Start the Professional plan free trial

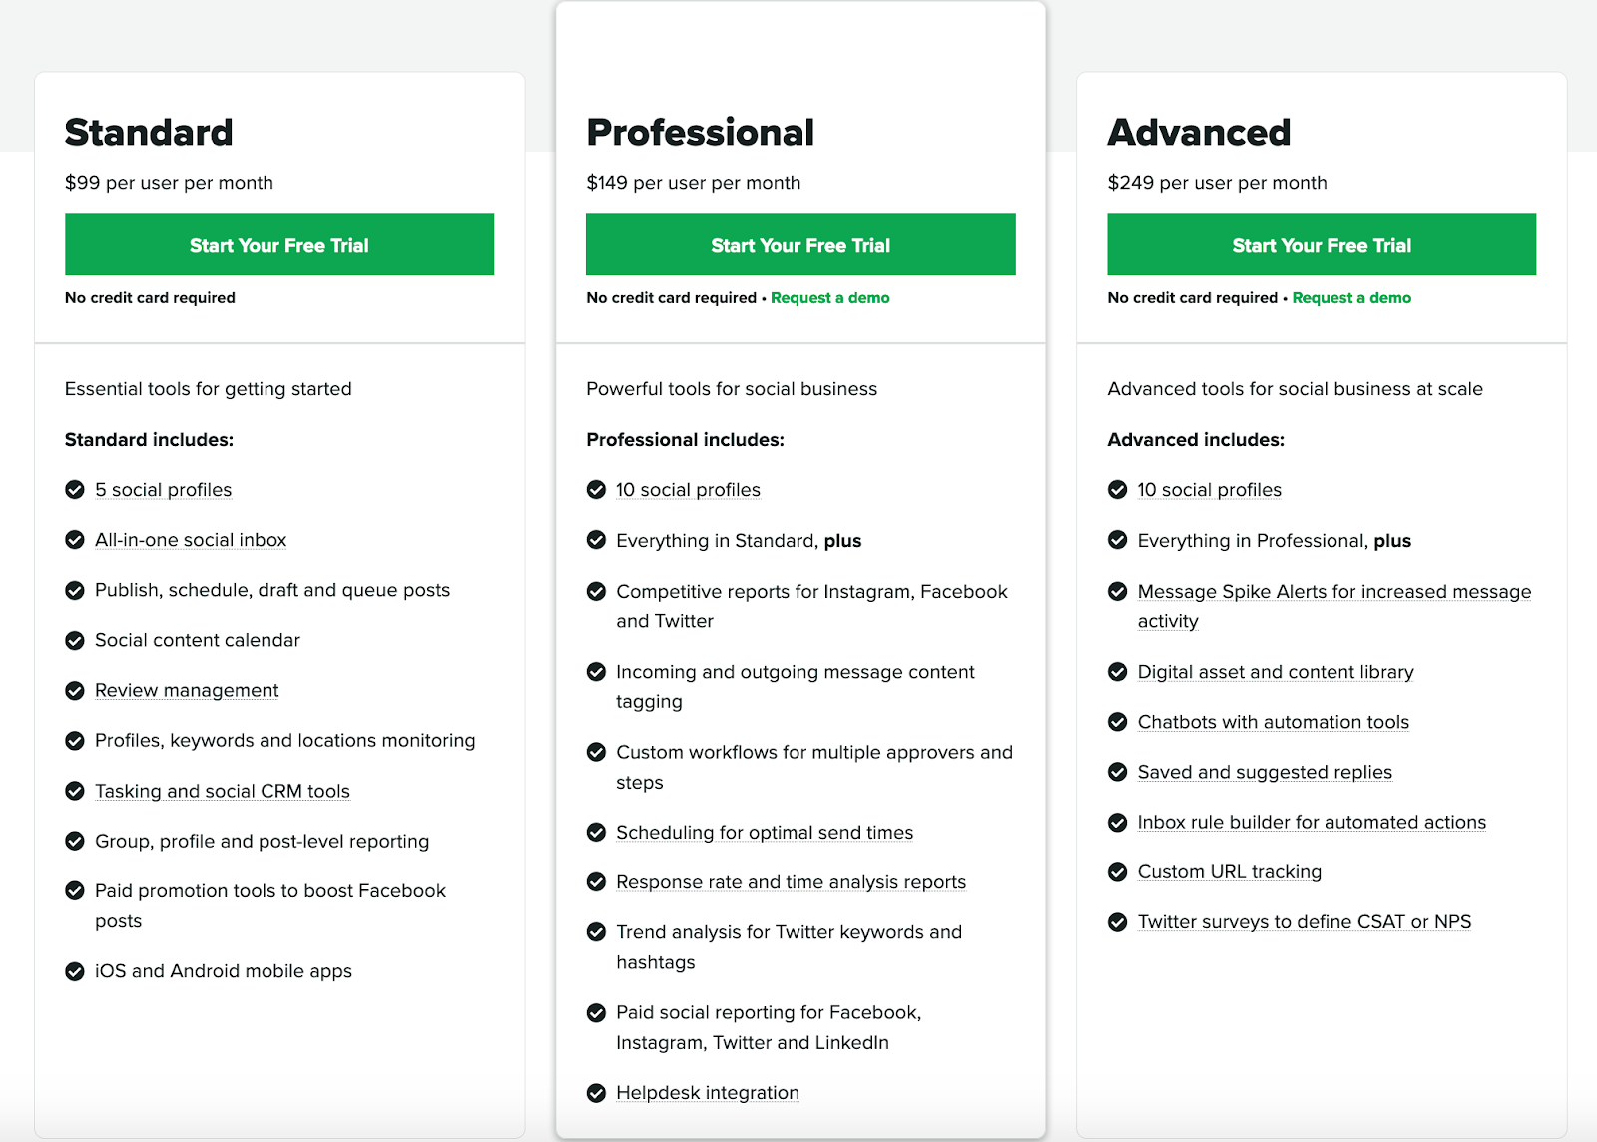tap(800, 244)
